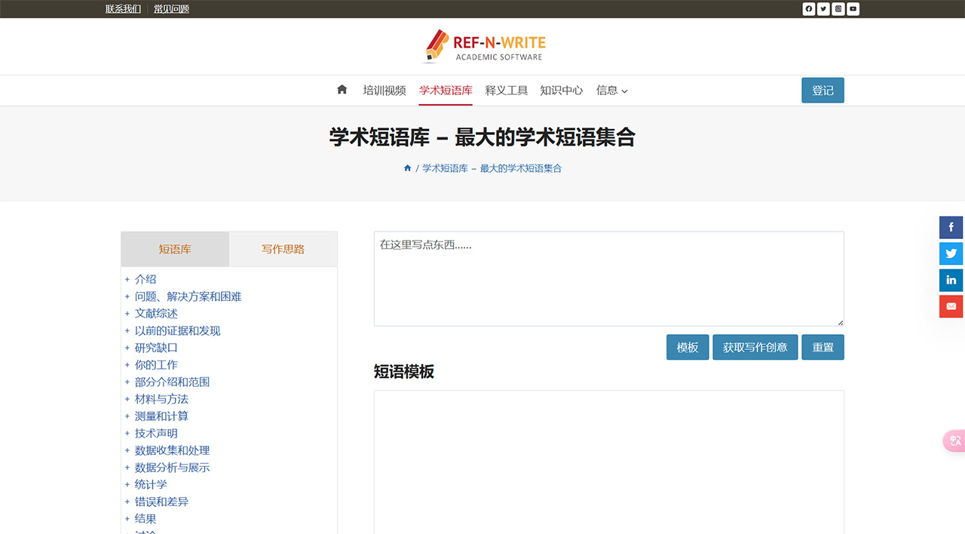
Task: Open the Instagram icon in the top bar
Action: point(838,8)
